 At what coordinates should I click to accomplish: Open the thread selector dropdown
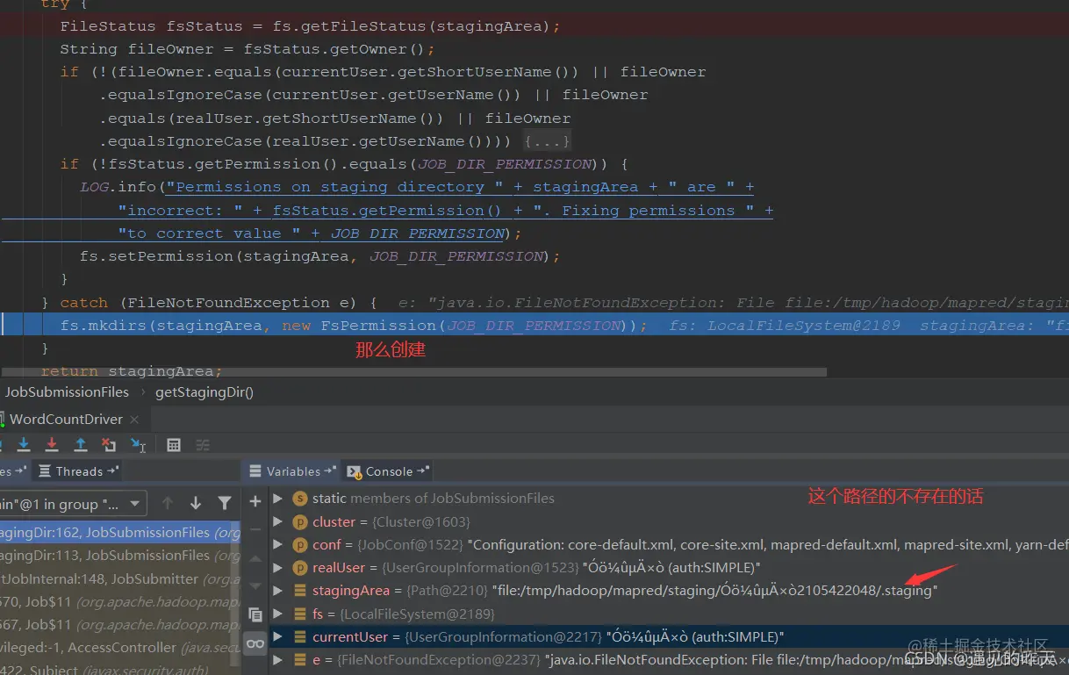73,504
